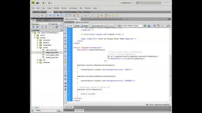This screenshot has width=202, height=113.
Task: Insert a Form from the Forms bar
Action: (x=34, y=16)
